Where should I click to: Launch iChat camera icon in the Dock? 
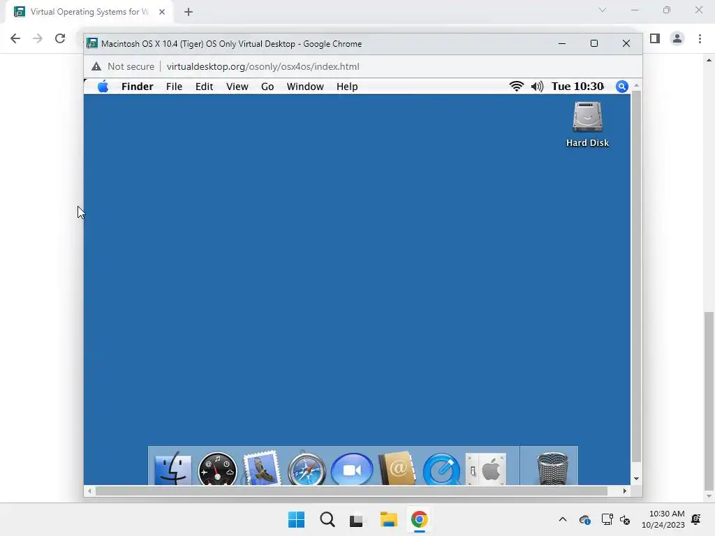click(352, 469)
